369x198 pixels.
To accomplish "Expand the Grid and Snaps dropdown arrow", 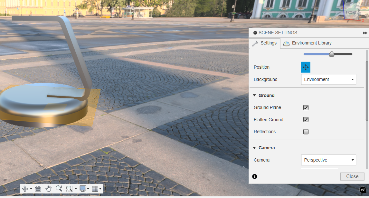I will (x=100, y=189).
